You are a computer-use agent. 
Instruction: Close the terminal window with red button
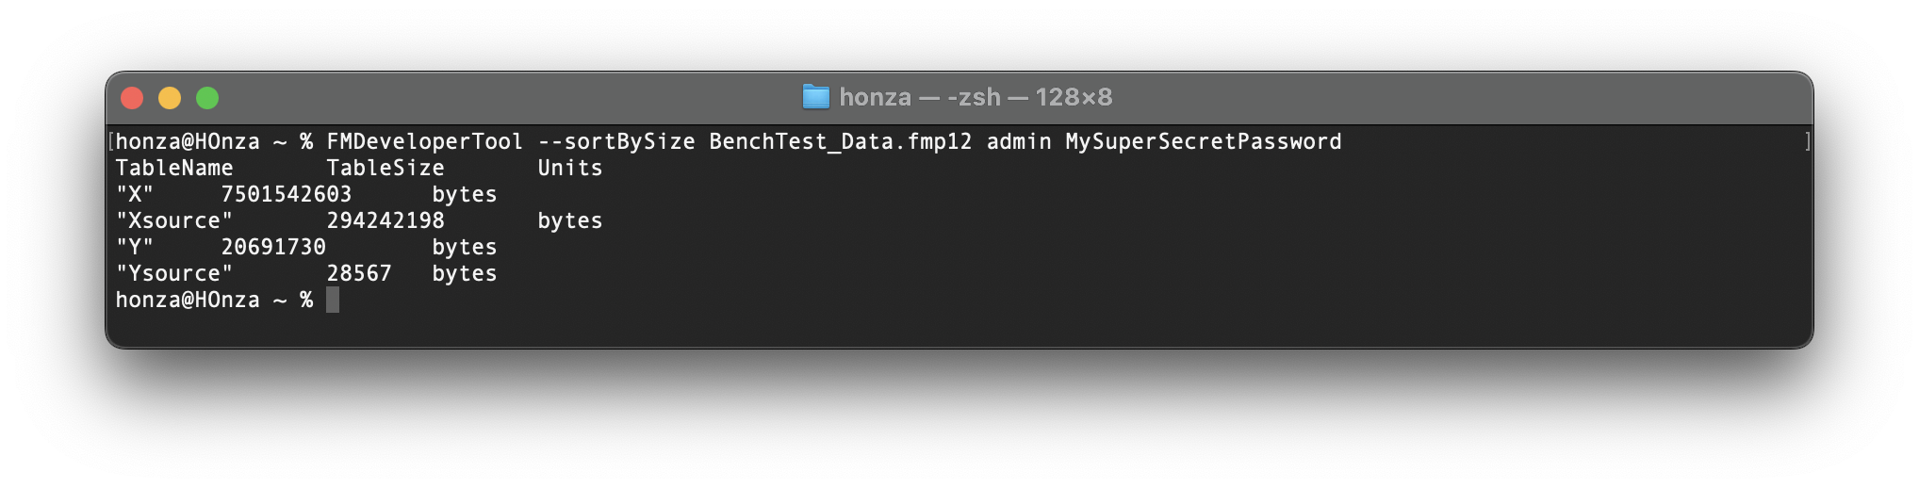pyautogui.click(x=132, y=98)
